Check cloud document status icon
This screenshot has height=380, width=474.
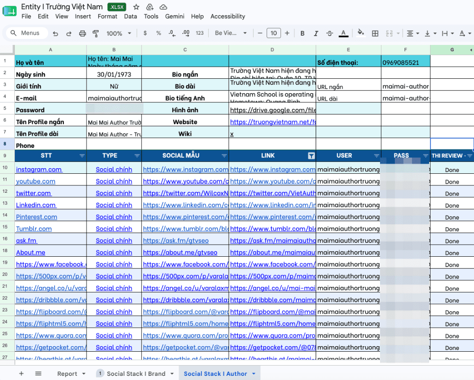coord(163,7)
